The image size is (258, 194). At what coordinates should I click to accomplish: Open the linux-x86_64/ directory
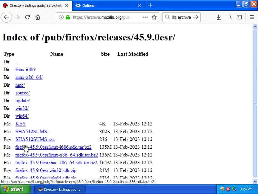pyautogui.click(x=29, y=77)
